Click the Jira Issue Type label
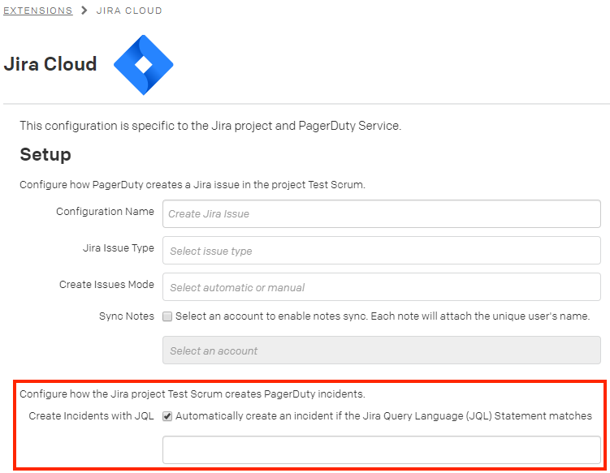 tap(119, 248)
